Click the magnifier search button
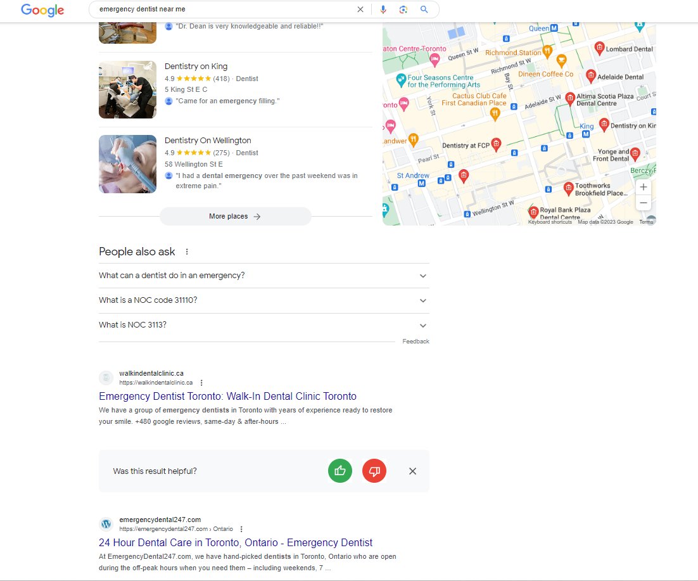698x581 pixels. pos(424,10)
